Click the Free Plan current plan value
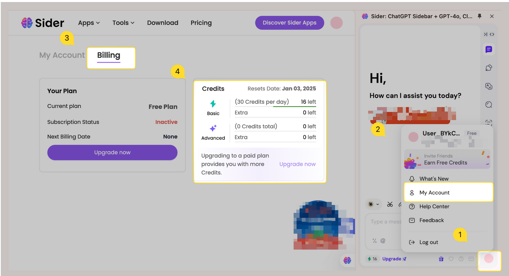 point(163,107)
